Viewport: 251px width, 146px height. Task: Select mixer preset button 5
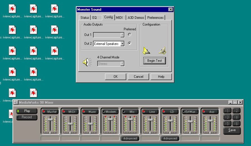click(227, 123)
